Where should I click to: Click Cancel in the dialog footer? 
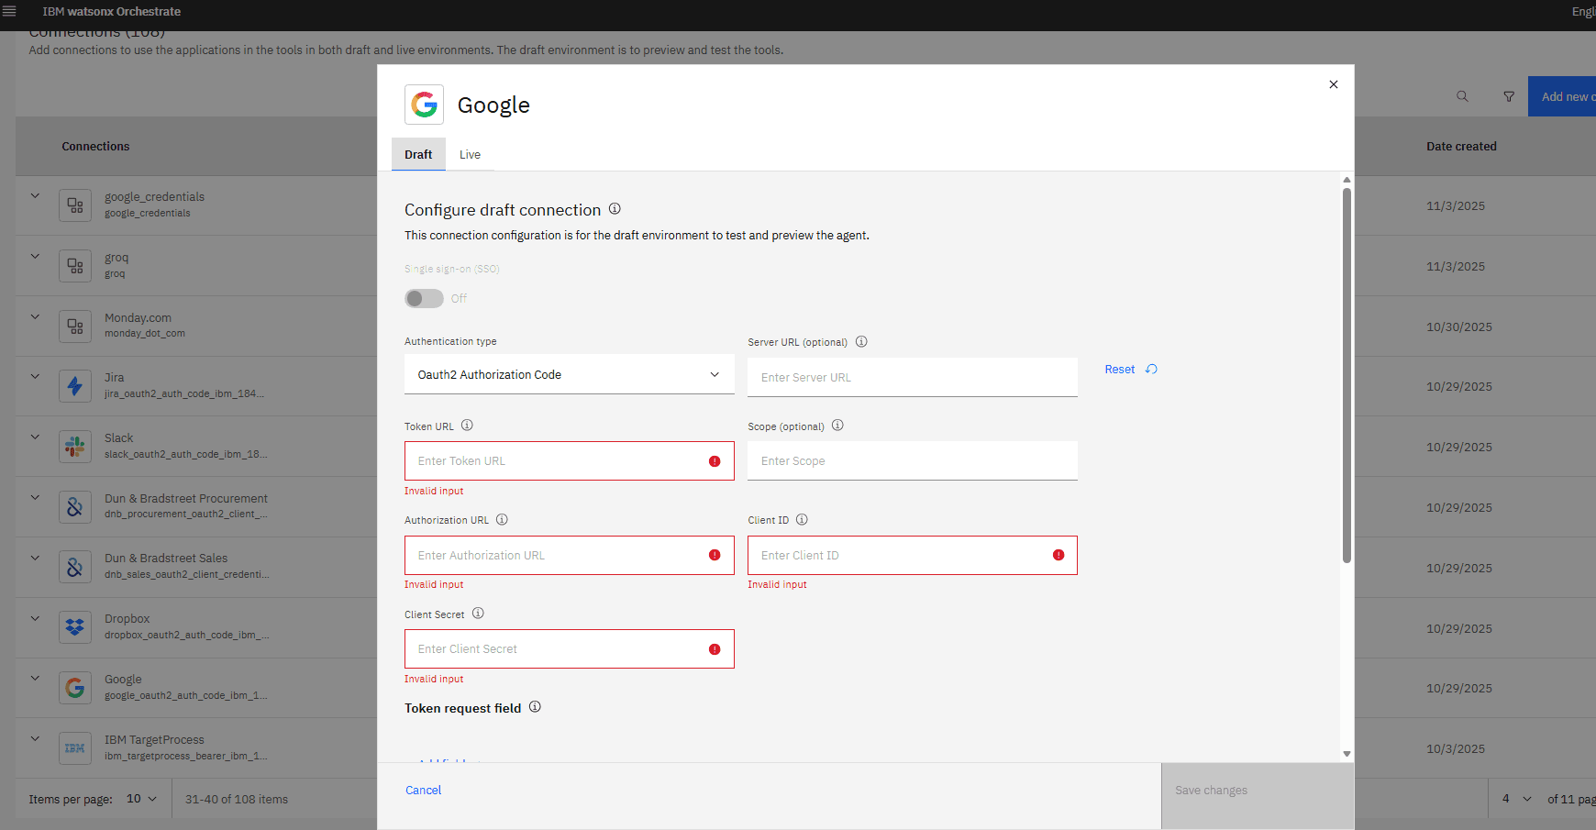423,790
